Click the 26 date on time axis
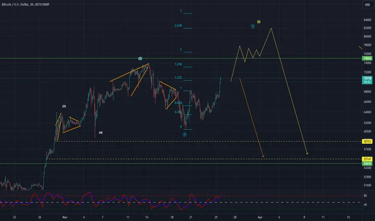The image size is (375, 221). coord(40,217)
